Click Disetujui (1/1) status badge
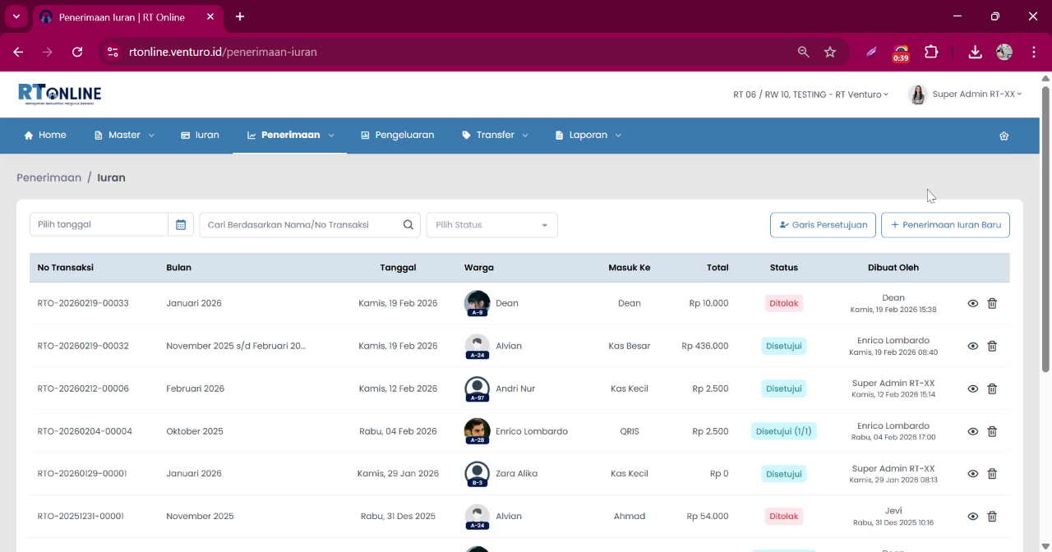 pyautogui.click(x=783, y=431)
